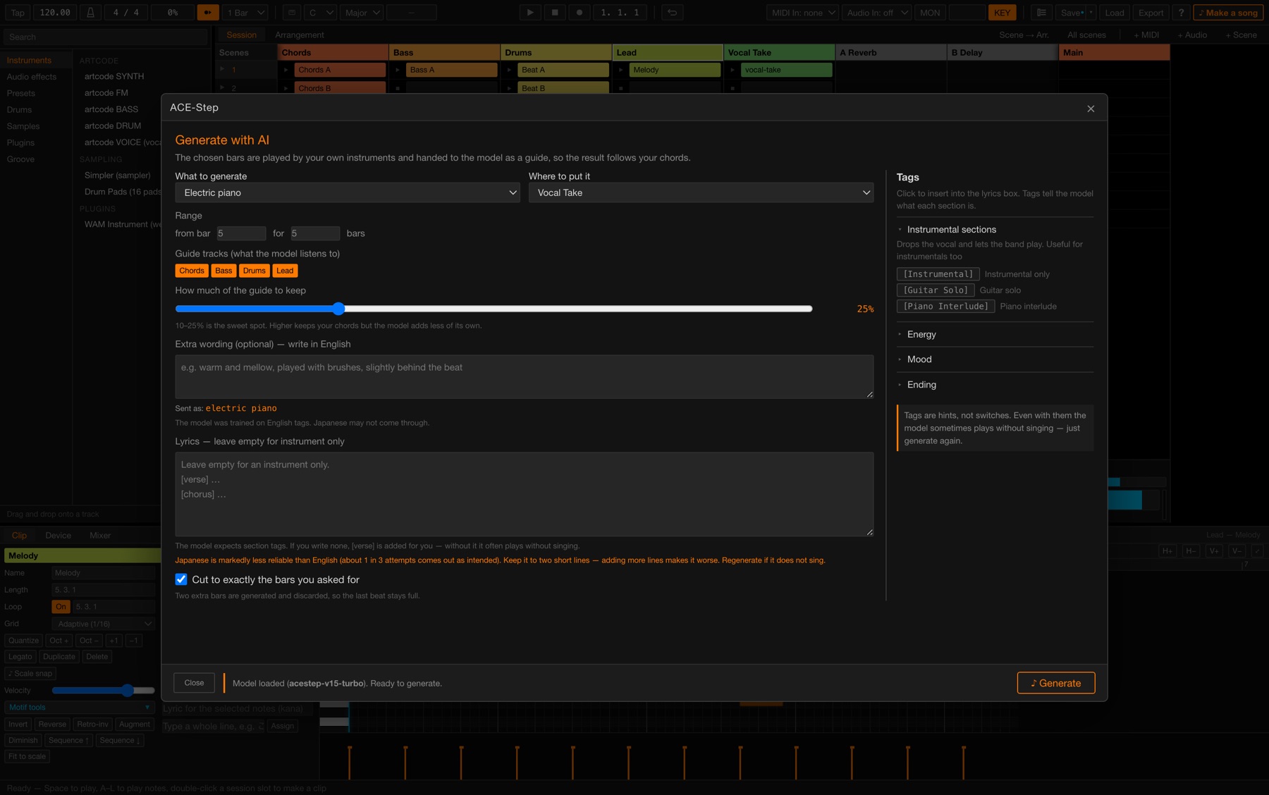Switch to the Arrangement tab

click(x=300, y=35)
